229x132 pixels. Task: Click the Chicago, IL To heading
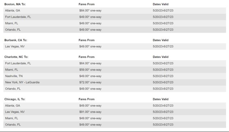15,99
